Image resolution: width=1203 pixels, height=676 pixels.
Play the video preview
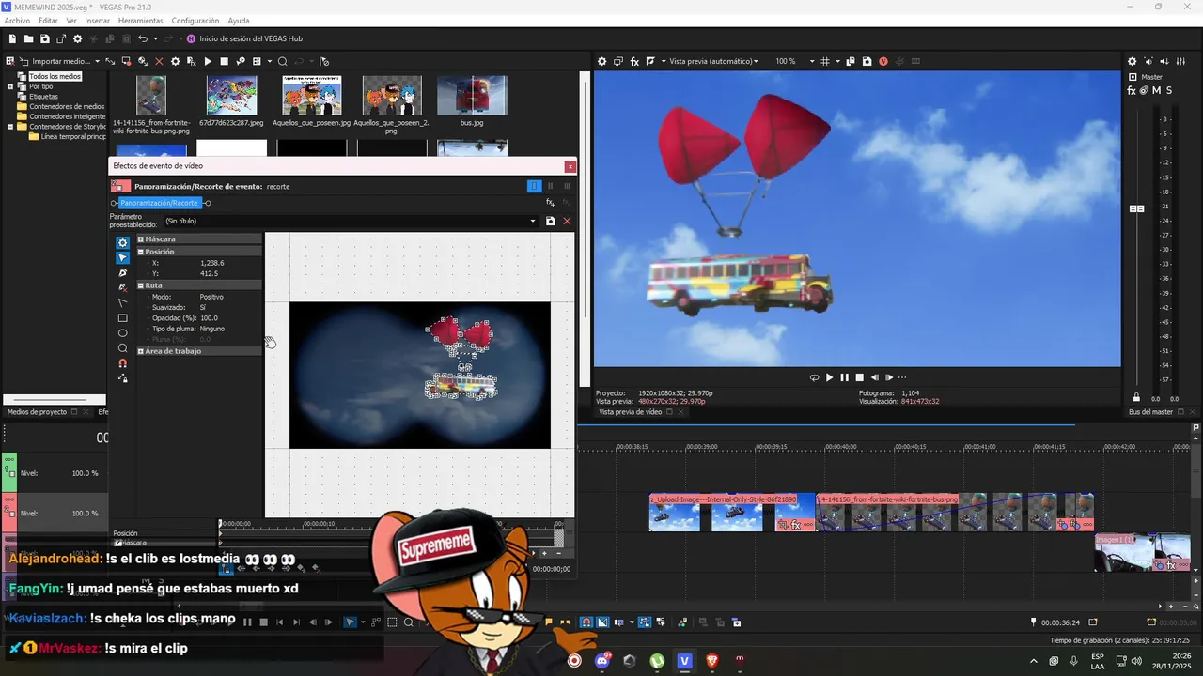(x=829, y=377)
